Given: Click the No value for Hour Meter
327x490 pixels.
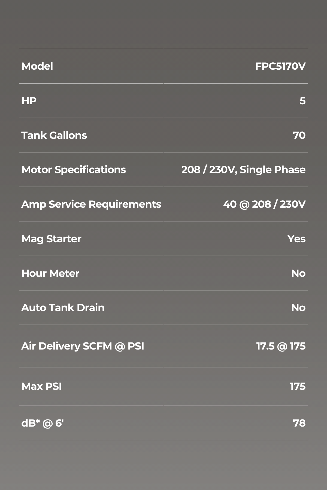Looking at the screenshot, I should tap(298, 273).
